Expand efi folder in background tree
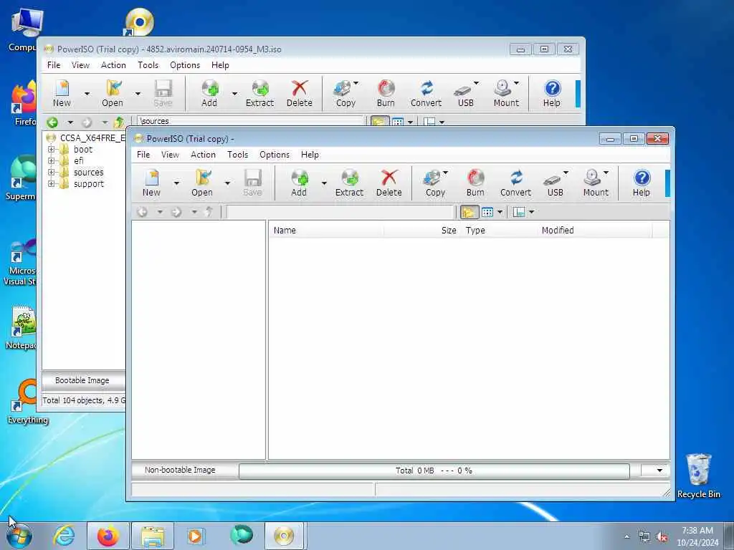Image resolution: width=734 pixels, height=550 pixels. pos(51,161)
